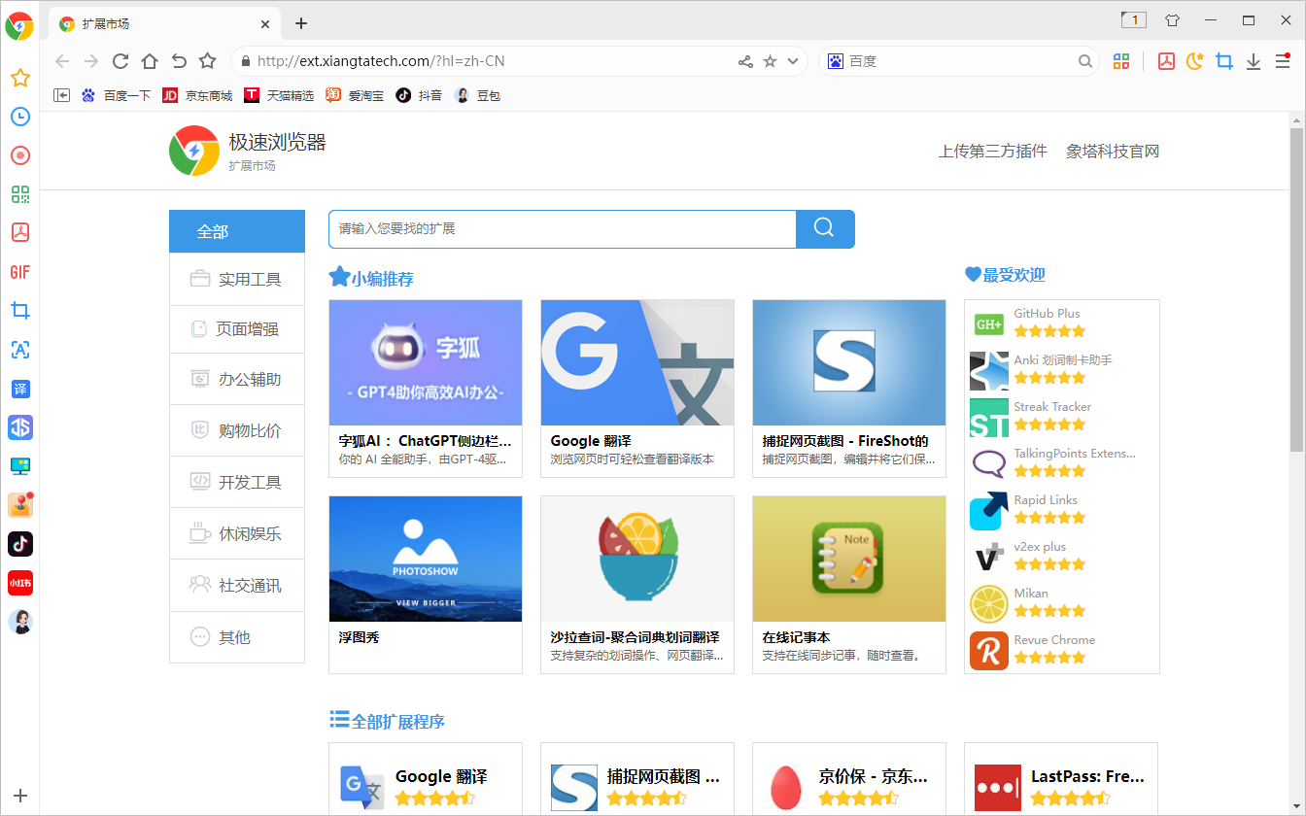
Task: Click the bookmark star beside the home button
Action: pyautogui.click(x=208, y=61)
